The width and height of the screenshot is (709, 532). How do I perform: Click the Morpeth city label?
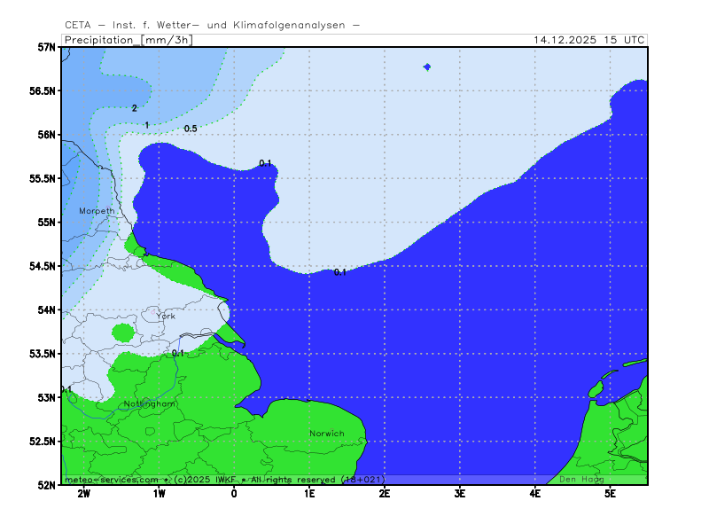pos(97,211)
